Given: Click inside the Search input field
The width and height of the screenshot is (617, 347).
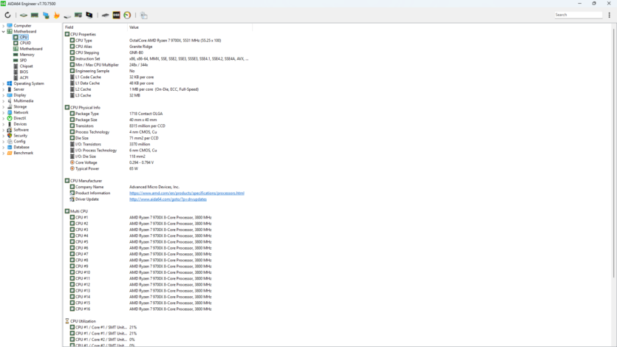Looking at the screenshot, I should point(578,15).
